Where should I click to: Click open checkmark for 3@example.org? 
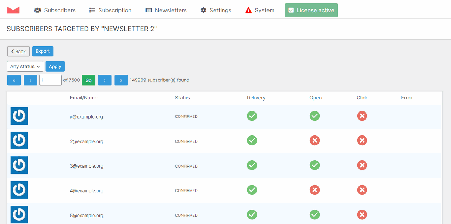[x=315, y=165]
